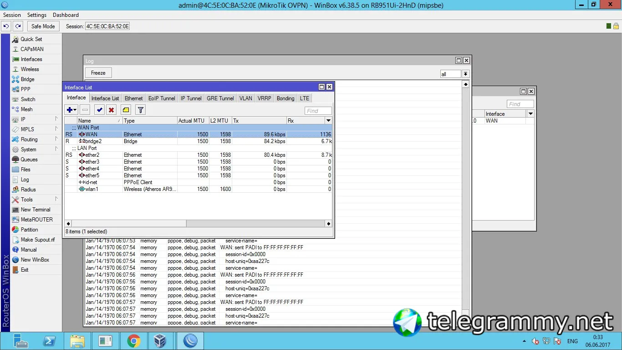Sort by the Name column header
Screen dimensions: 622x350
click(x=100, y=121)
